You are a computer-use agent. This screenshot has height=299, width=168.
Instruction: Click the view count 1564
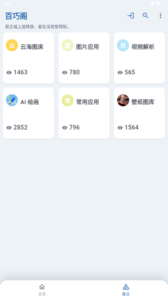(132, 127)
